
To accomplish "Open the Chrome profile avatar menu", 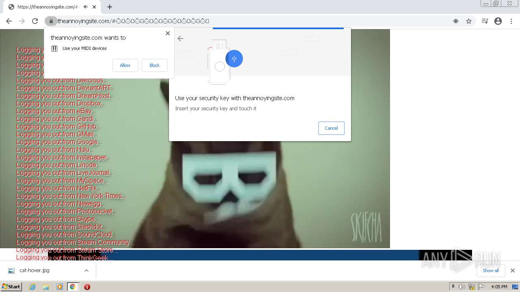I will pos(498,21).
